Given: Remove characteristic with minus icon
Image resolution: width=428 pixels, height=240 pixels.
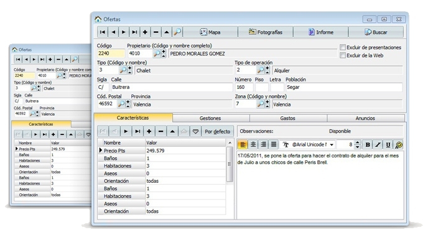Looking at the screenshot, I should pos(160,131).
